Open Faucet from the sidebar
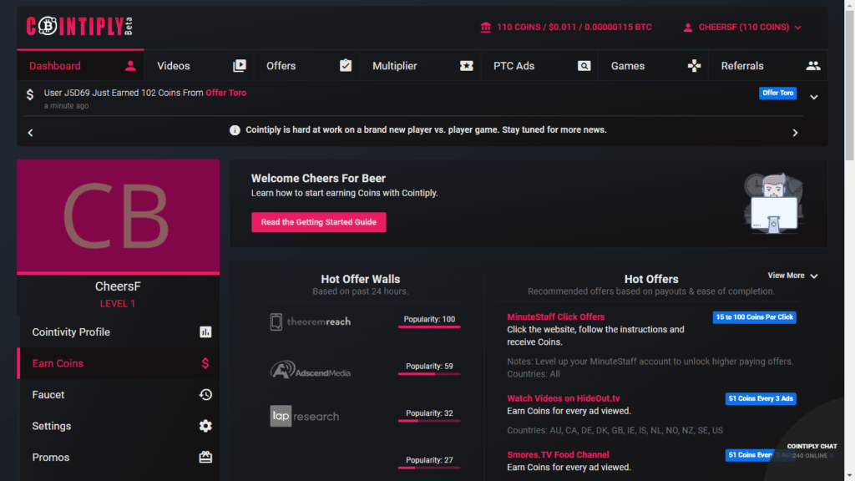This screenshot has height=481, width=855. [x=119, y=395]
